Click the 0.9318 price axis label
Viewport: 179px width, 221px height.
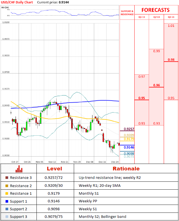click(6, 122)
